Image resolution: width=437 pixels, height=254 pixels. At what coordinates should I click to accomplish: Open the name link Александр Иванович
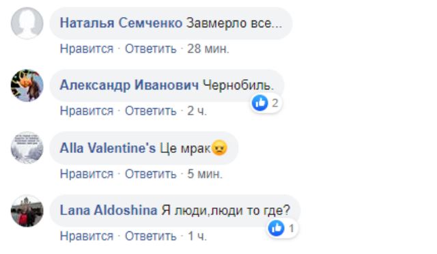129,85
